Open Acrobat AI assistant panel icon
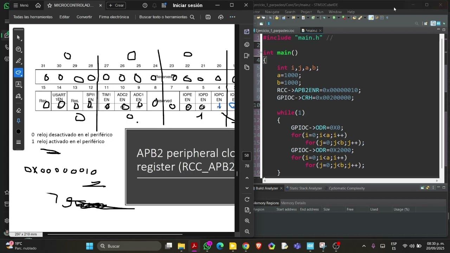The height and width of the screenshot is (253, 450). pos(247,32)
